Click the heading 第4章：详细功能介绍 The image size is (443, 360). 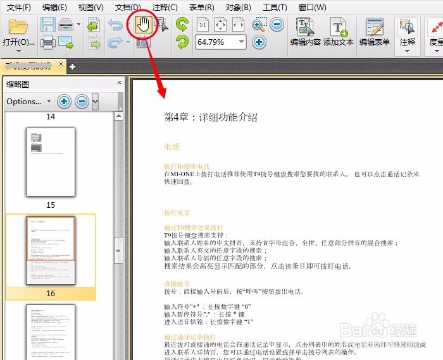[x=211, y=117]
